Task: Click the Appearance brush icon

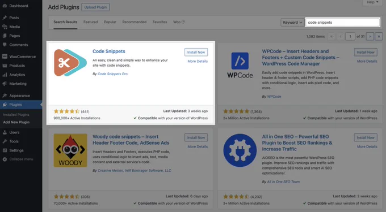Action: (x=5, y=96)
